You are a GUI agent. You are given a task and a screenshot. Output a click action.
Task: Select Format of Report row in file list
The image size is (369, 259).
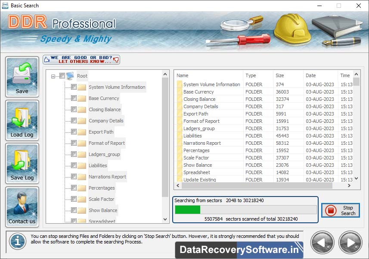pyautogui.click(x=264, y=121)
